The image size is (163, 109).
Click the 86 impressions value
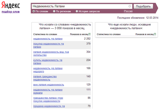[89, 98]
